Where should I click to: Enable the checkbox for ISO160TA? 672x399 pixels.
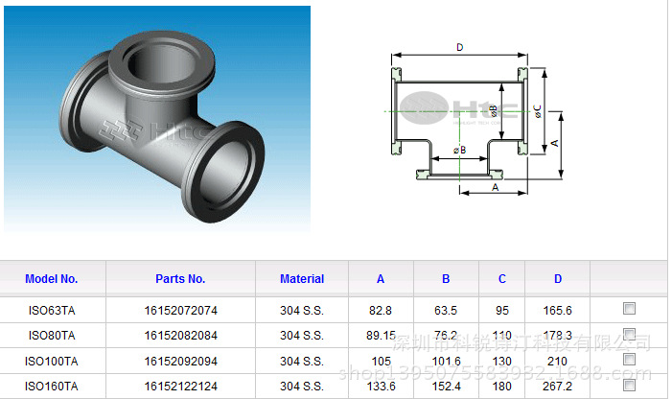click(629, 385)
